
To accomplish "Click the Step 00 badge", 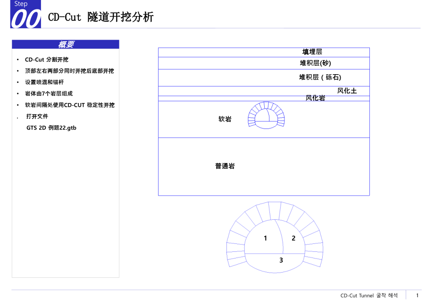I will (x=26, y=14).
